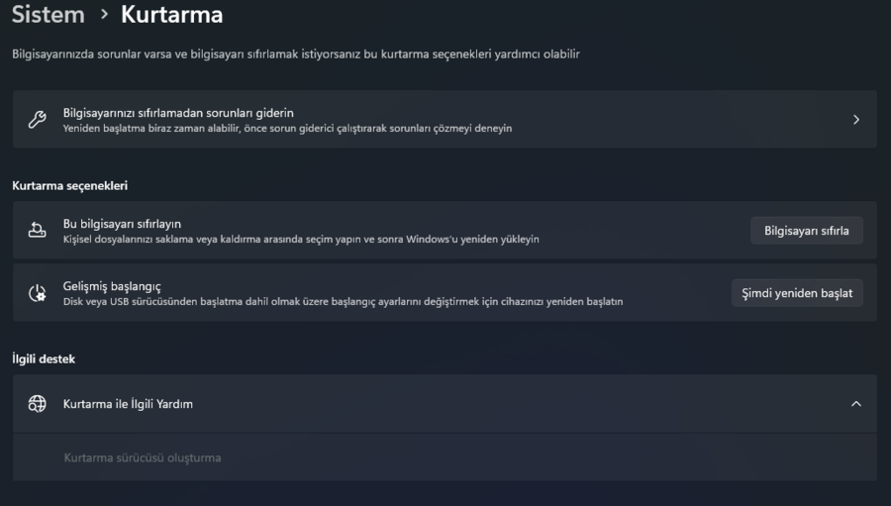Image resolution: width=891 pixels, height=506 pixels.
Task: Click the Gelişmiş başlangıç restart icon
Action: [37, 293]
